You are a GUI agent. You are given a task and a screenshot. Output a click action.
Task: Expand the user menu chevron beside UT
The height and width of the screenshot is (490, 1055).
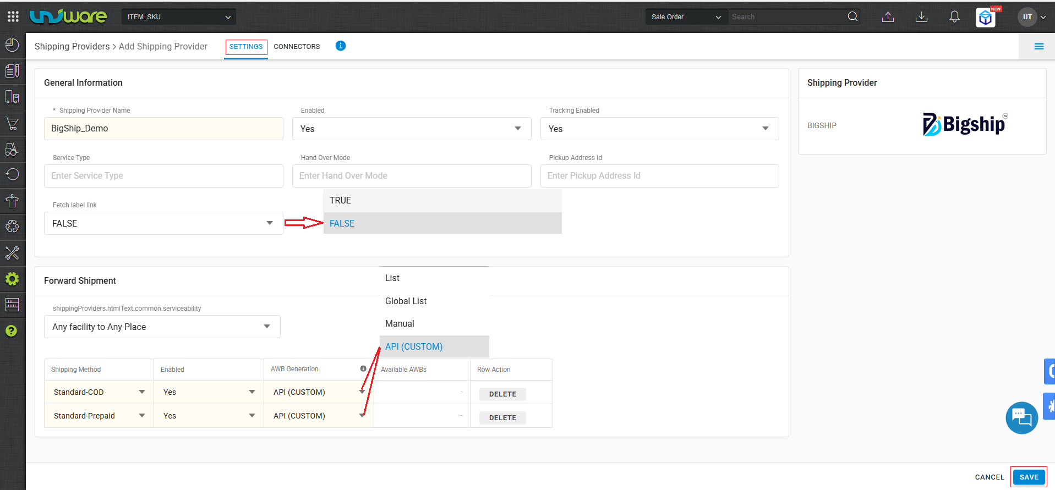[x=1043, y=17]
